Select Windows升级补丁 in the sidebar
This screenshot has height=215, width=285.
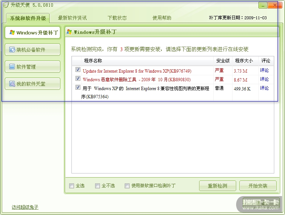[33, 33]
